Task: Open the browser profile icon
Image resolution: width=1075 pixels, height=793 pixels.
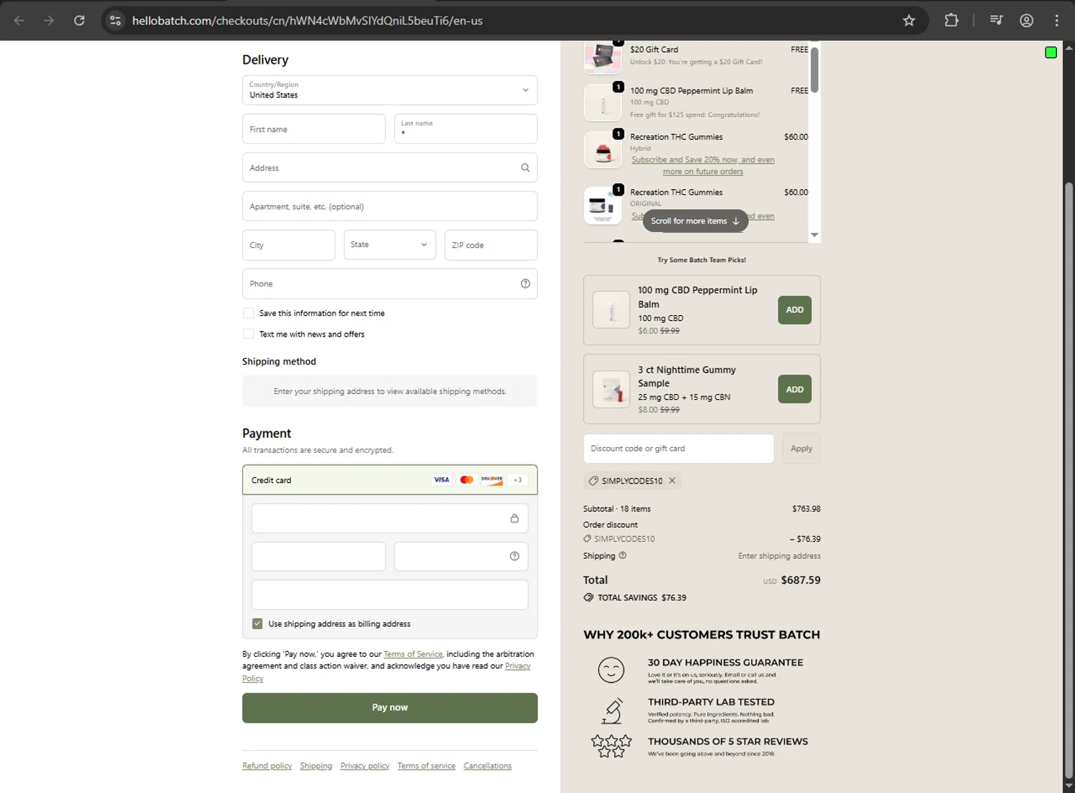Action: click(x=1026, y=21)
